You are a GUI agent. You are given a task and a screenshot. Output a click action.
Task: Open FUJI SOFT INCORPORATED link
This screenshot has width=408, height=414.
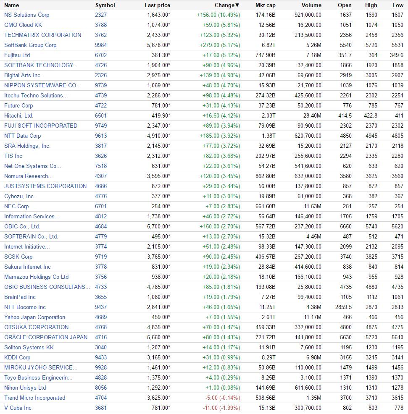[41, 126]
